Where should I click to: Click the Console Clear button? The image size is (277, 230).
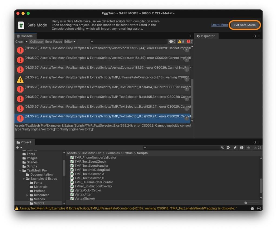tap(19, 41)
